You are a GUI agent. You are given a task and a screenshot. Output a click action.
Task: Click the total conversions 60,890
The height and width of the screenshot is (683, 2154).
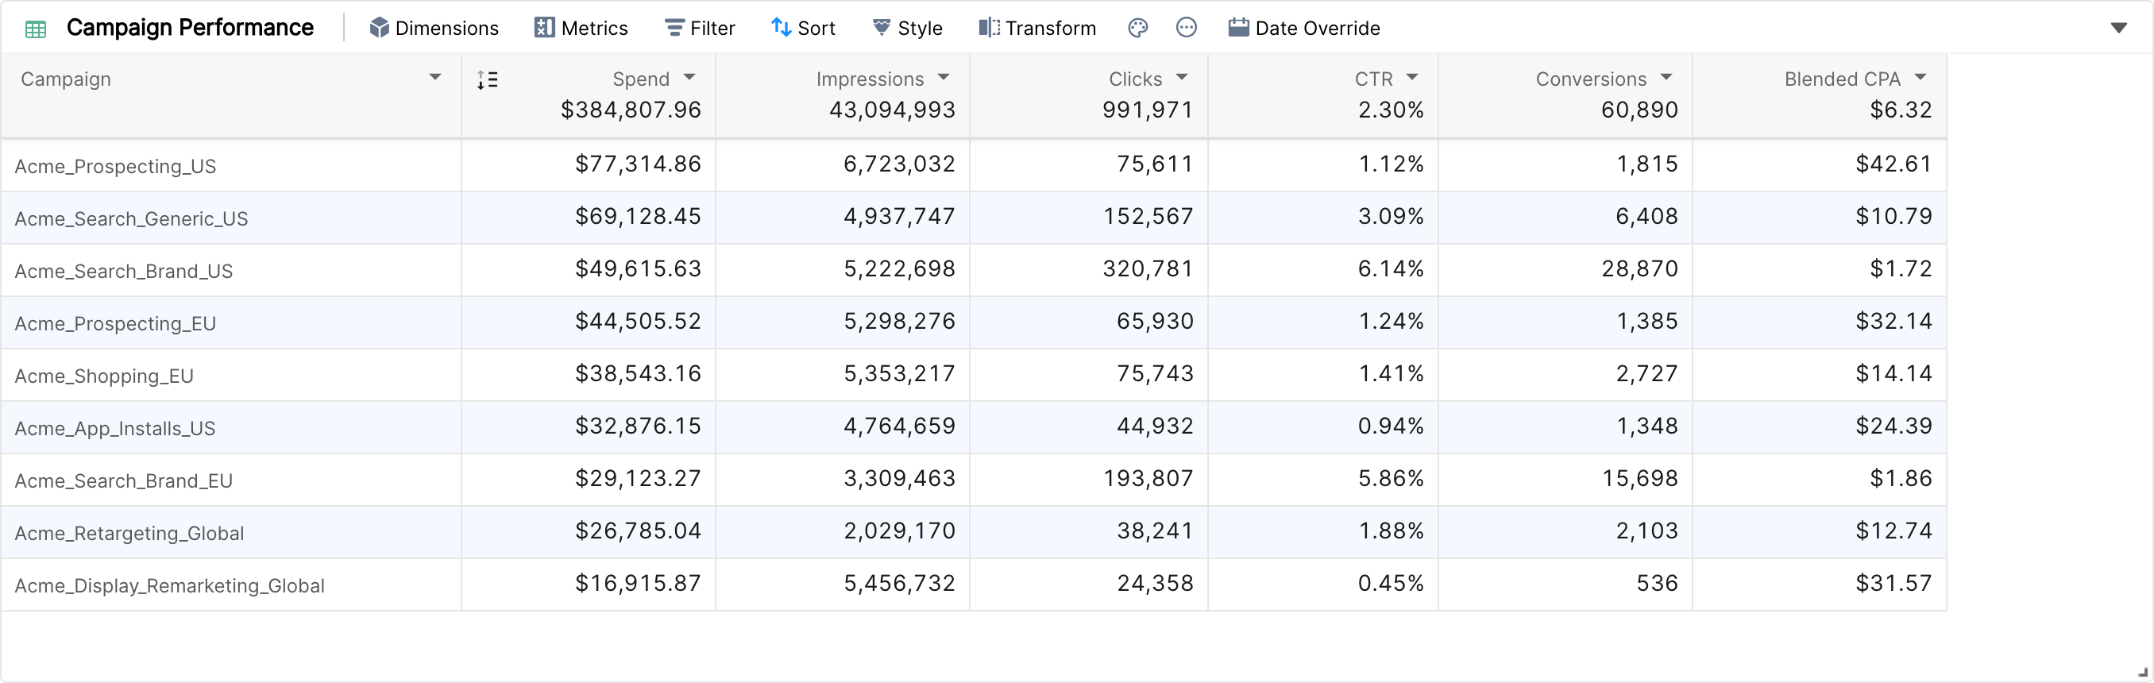[x=1640, y=110]
